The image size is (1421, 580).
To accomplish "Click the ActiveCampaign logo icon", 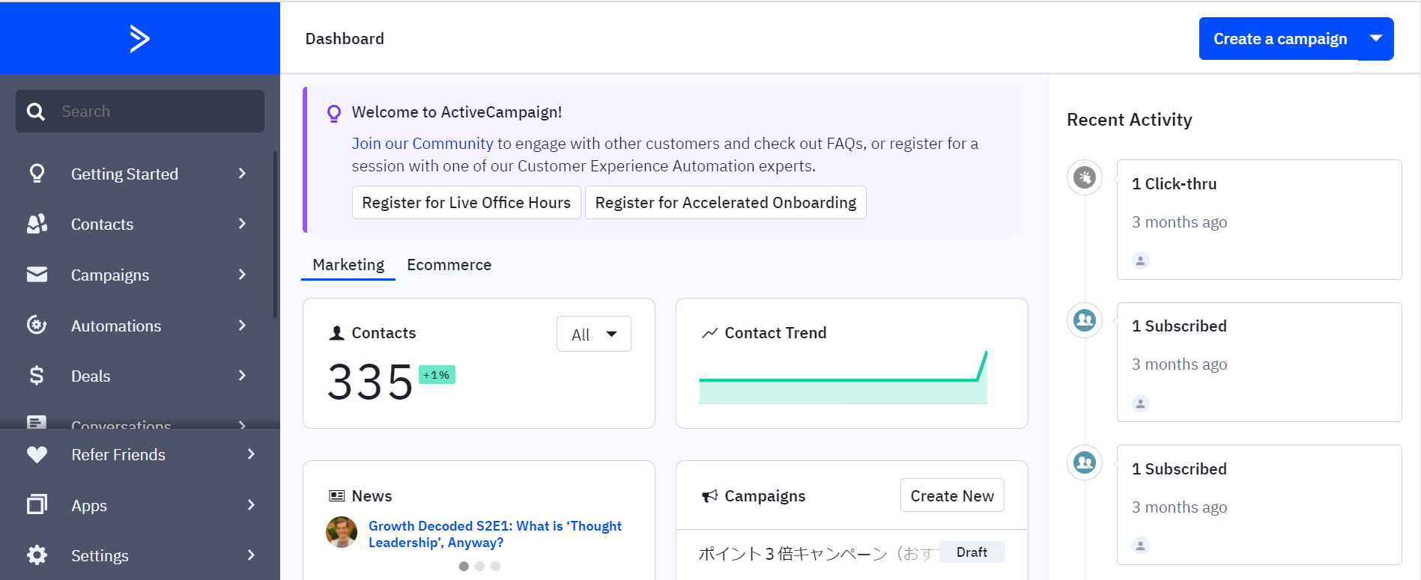I will (139, 38).
